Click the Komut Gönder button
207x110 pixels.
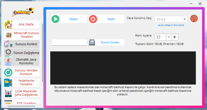coord(106,42)
